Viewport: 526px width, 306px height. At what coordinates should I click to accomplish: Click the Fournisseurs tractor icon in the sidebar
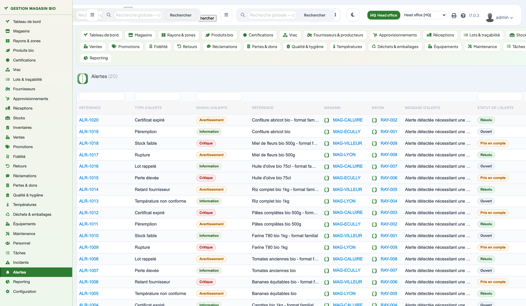(x=8, y=89)
